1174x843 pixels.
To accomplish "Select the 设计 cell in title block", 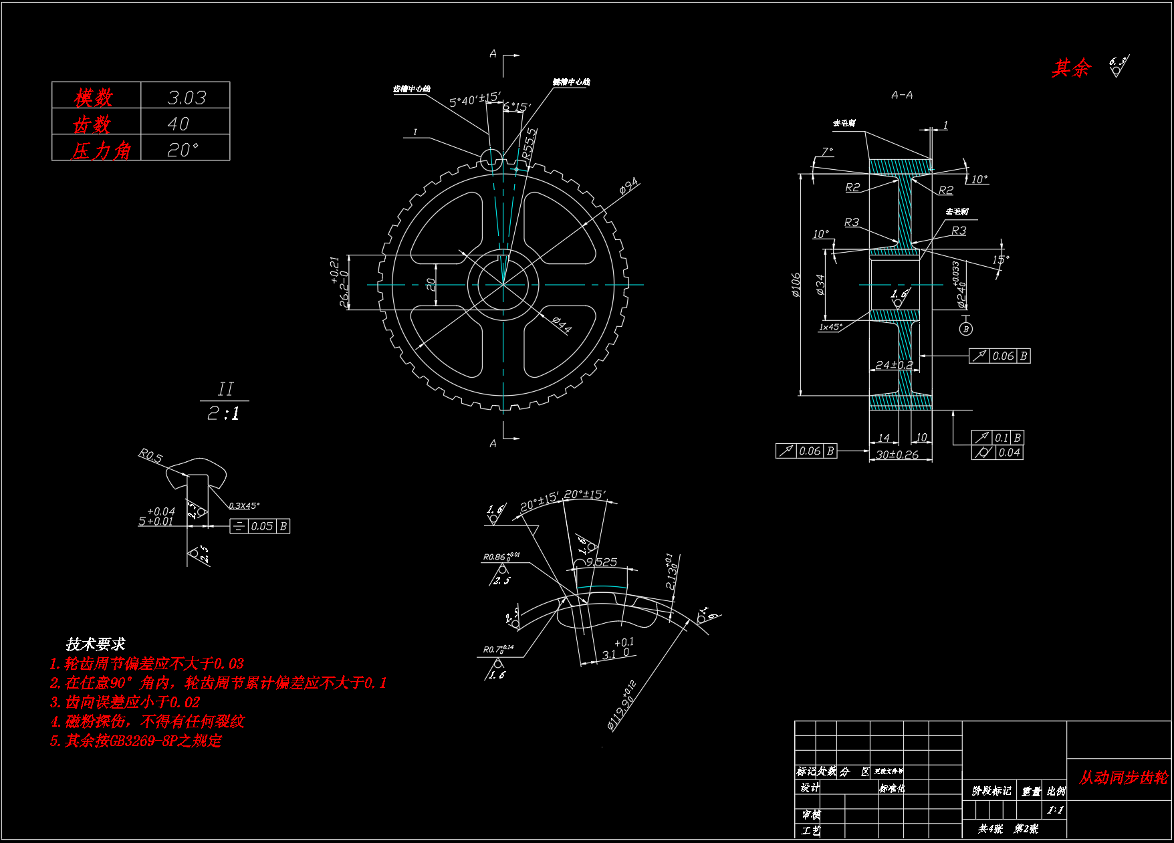I will tap(810, 788).
